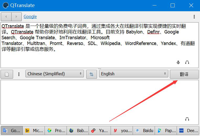Play translated text with lower headphones icon

[187, 119]
